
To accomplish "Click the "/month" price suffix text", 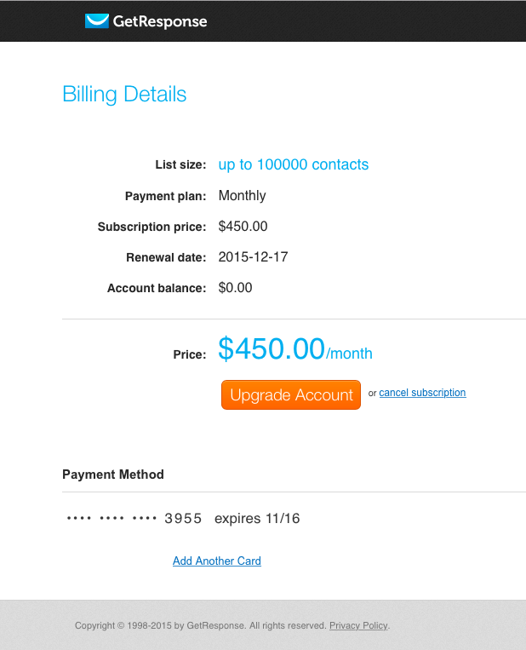I will pyautogui.click(x=350, y=354).
